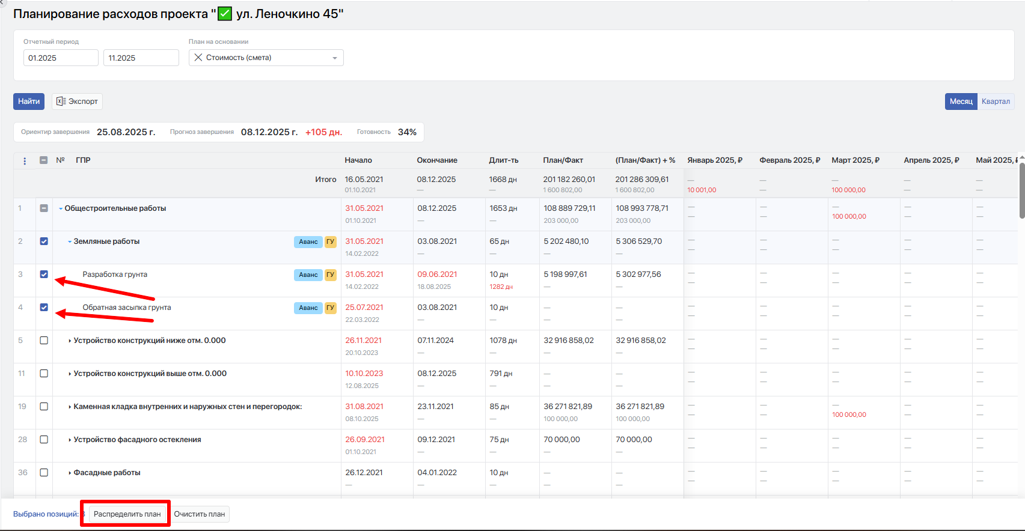Uncheck the Разработка грунта checkbox

(44, 275)
